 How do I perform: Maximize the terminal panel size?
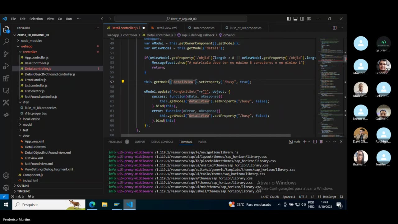(335, 142)
